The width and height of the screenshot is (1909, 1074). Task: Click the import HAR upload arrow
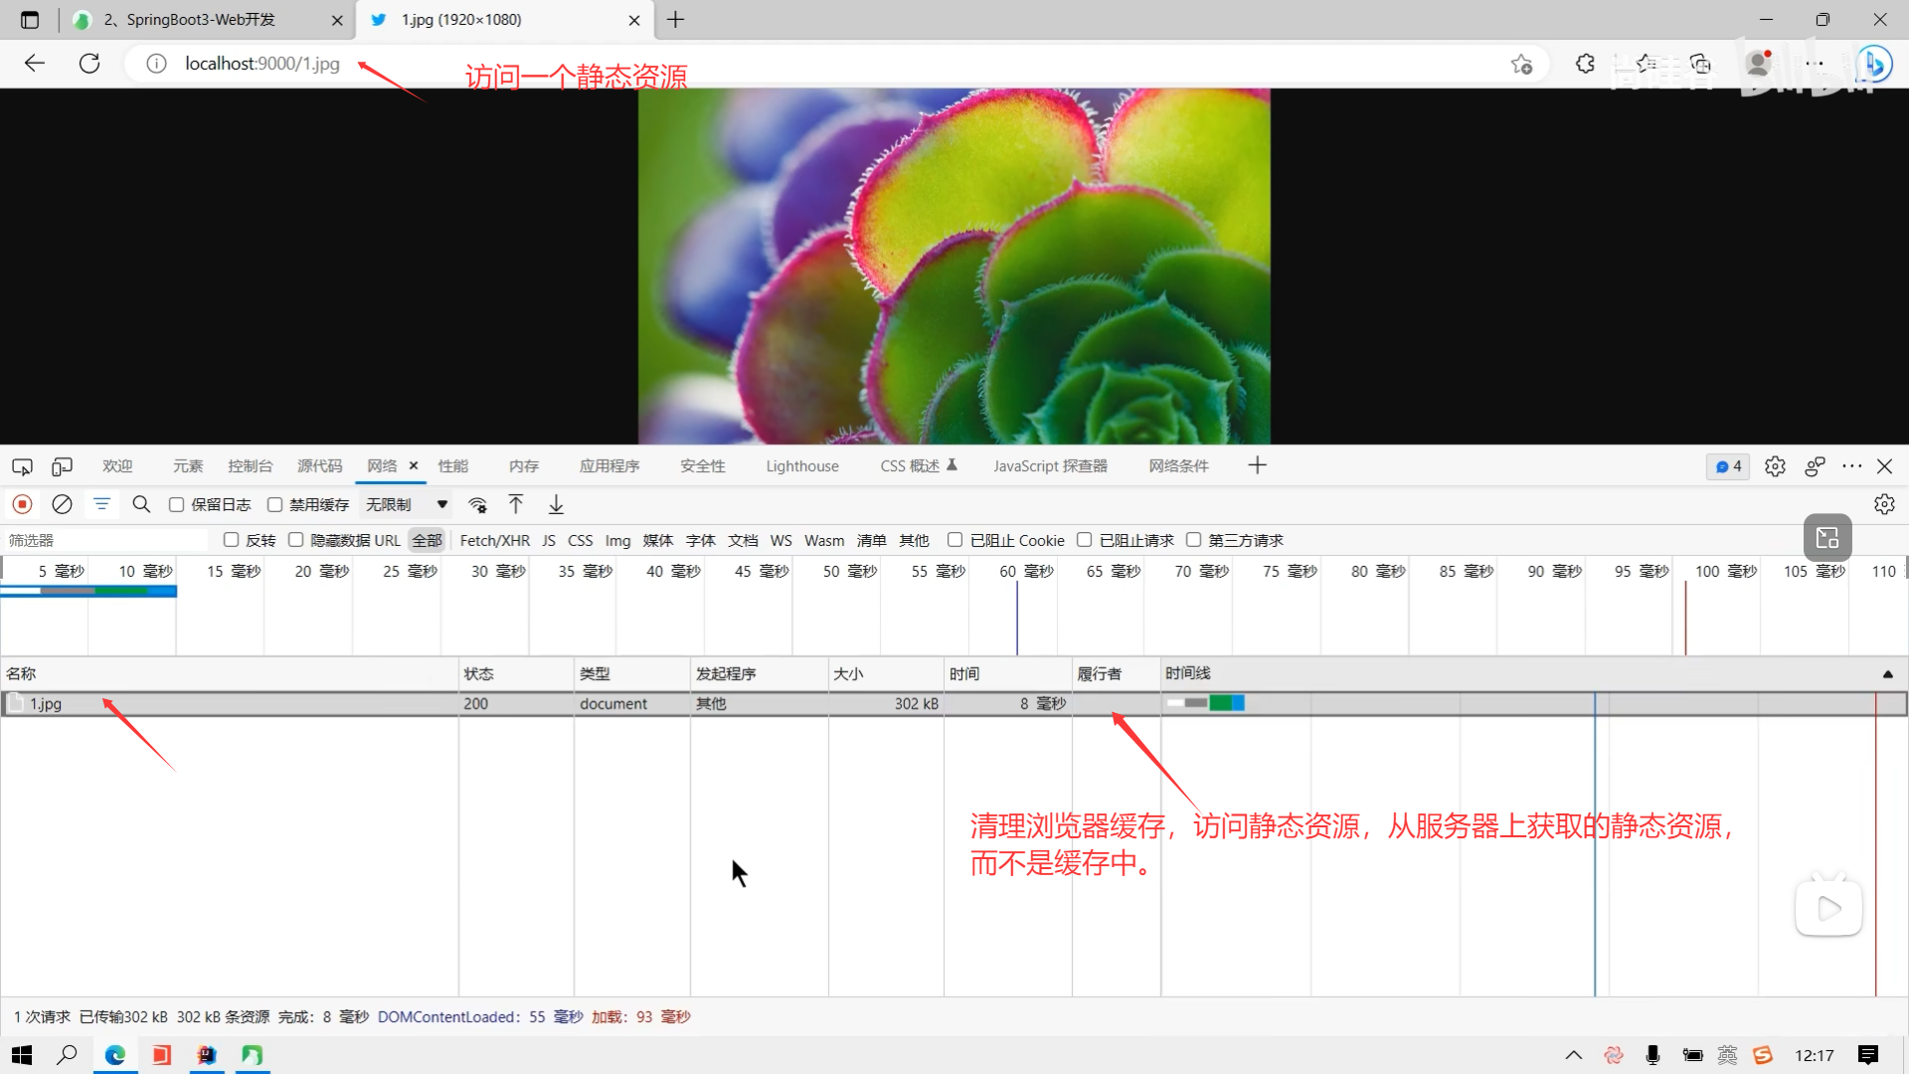pyautogui.click(x=516, y=504)
